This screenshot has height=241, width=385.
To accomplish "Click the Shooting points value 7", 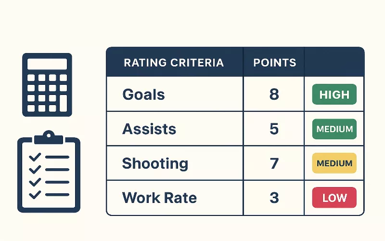I will 274,163.
